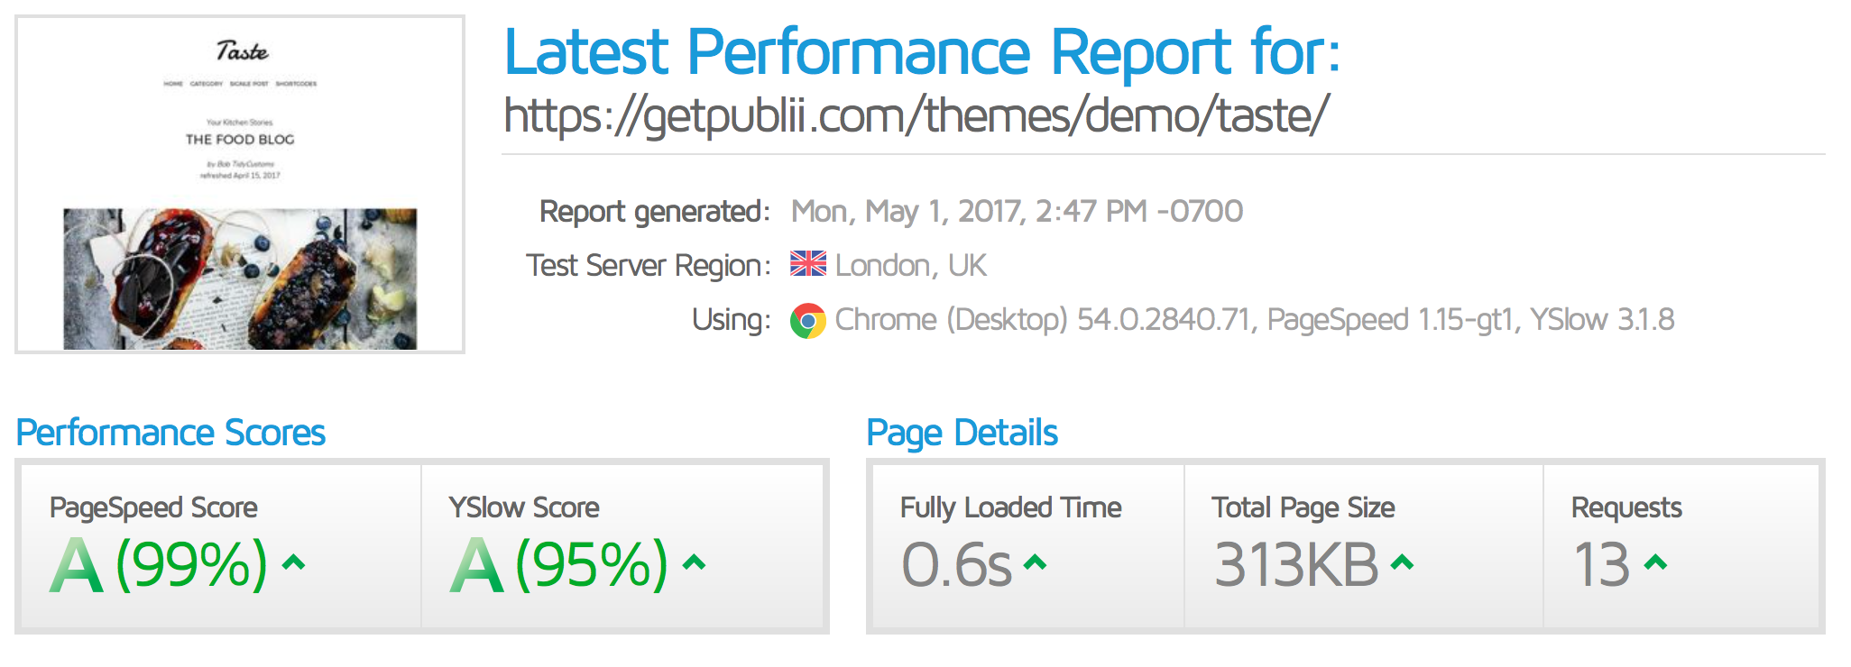Screen dimensions: 1851x667
Task: Click the Latest Performance Report heading
Action: 922,51
